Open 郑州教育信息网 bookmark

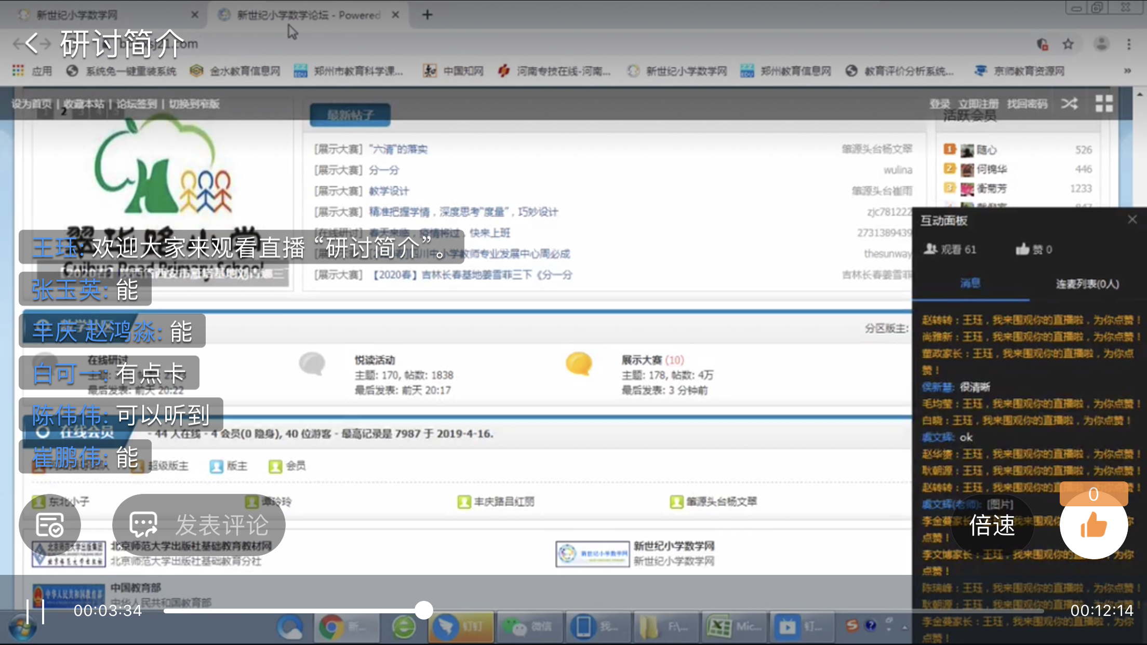click(786, 71)
